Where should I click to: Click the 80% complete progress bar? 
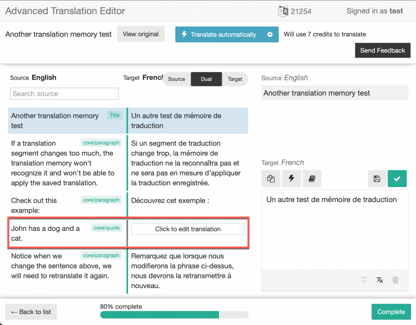(174, 315)
